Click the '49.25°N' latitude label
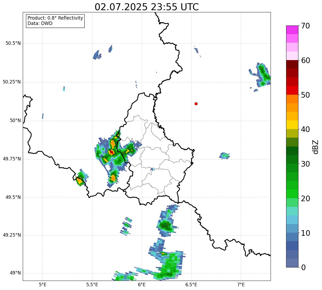The width and height of the screenshot is (322, 290). pos(12,235)
